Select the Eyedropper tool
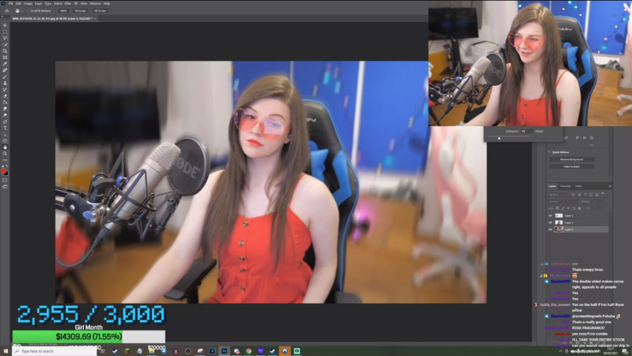The height and width of the screenshot is (356, 632). tap(5, 64)
